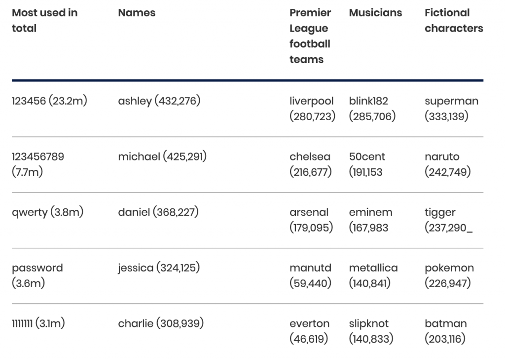505x359 pixels.
Task: Click the '123456789 (7.7m)' cell
Action: [x=38, y=164]
